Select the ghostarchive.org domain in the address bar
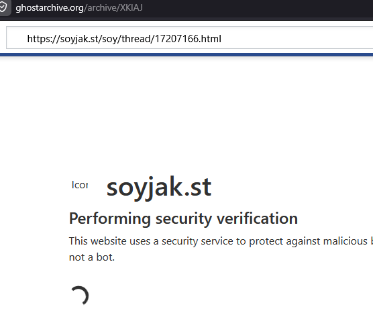This screenshot has width=373, height=331. point(50,8)
